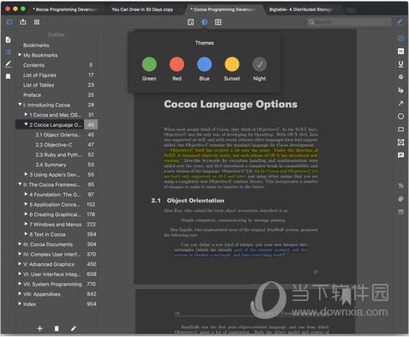The image size is (409, 337).
Task: Select the arrow drawing tool
Action: [x=400, y=103]
